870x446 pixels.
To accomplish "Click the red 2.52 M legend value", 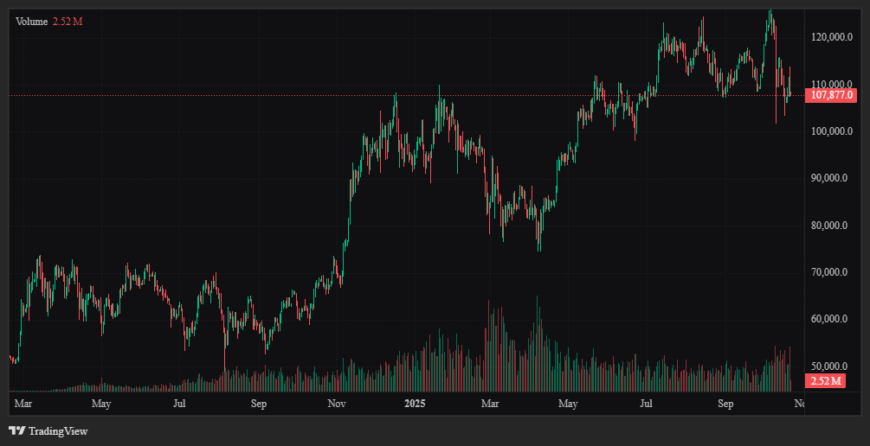I will point(68,21).
